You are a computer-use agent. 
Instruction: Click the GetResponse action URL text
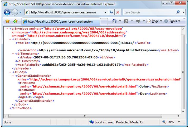pyautogui.click(x=98, y=50)
